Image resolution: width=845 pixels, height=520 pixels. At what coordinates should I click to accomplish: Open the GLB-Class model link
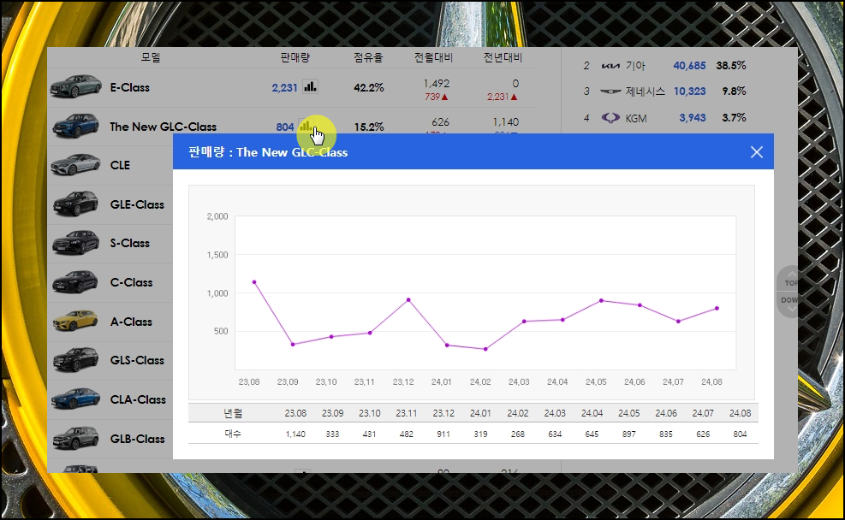tap(138, 440)
